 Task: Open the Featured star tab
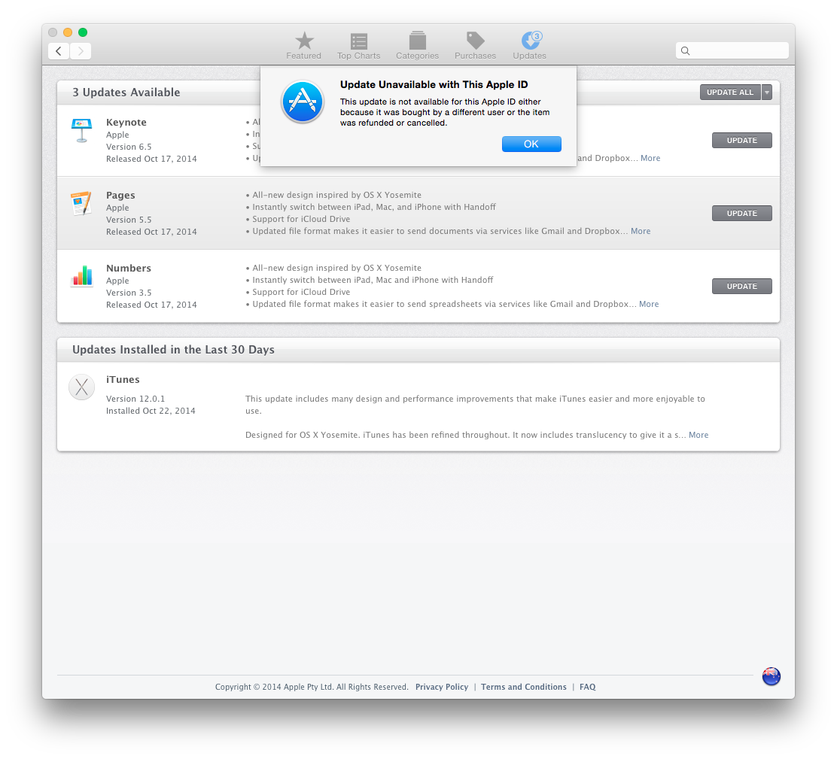(x=304, y=45)
